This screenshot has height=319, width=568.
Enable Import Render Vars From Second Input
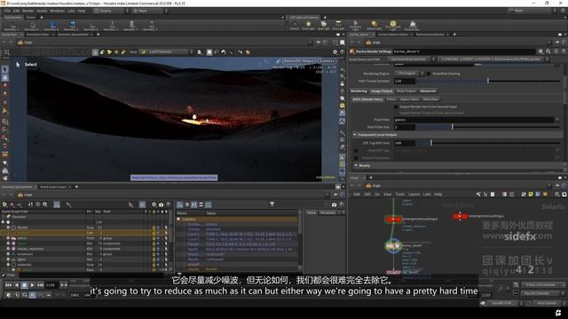(x=396, y=107)
